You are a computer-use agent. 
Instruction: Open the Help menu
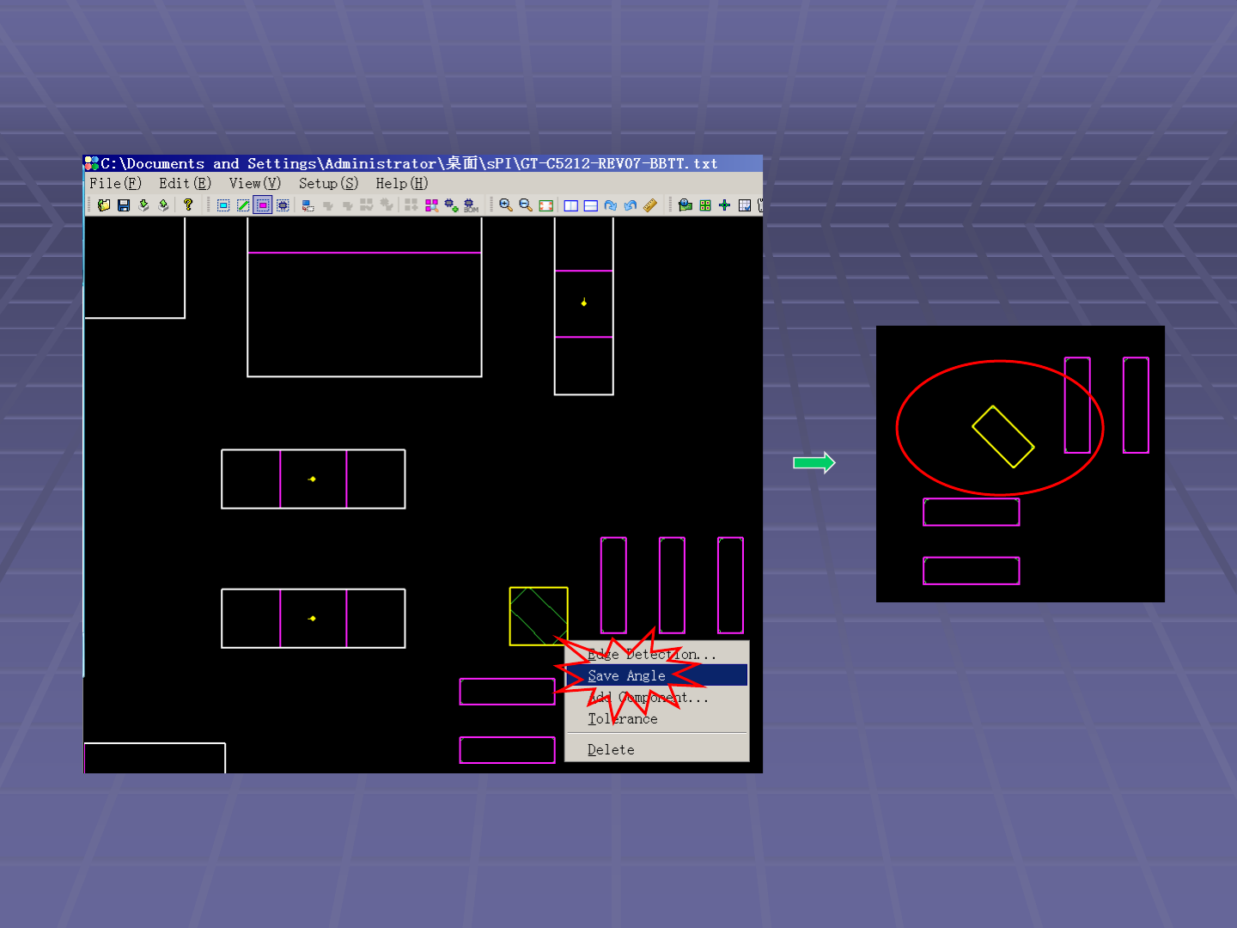pos(402,183)
